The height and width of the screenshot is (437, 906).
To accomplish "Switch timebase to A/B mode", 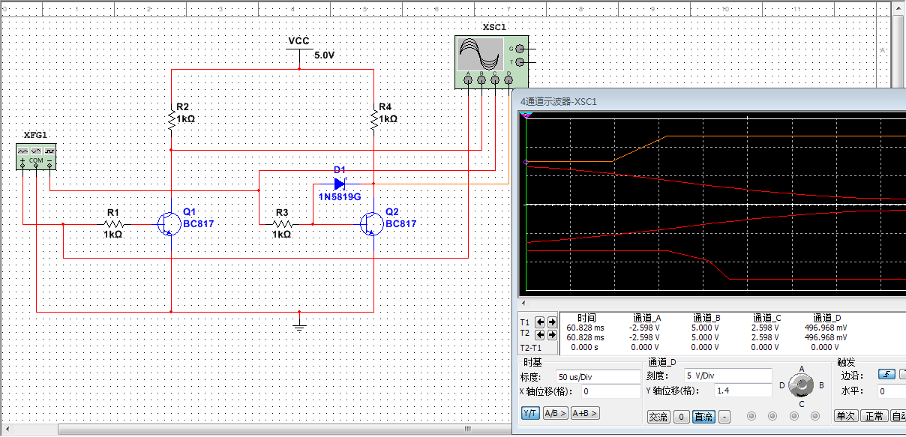I will [555, 413].
